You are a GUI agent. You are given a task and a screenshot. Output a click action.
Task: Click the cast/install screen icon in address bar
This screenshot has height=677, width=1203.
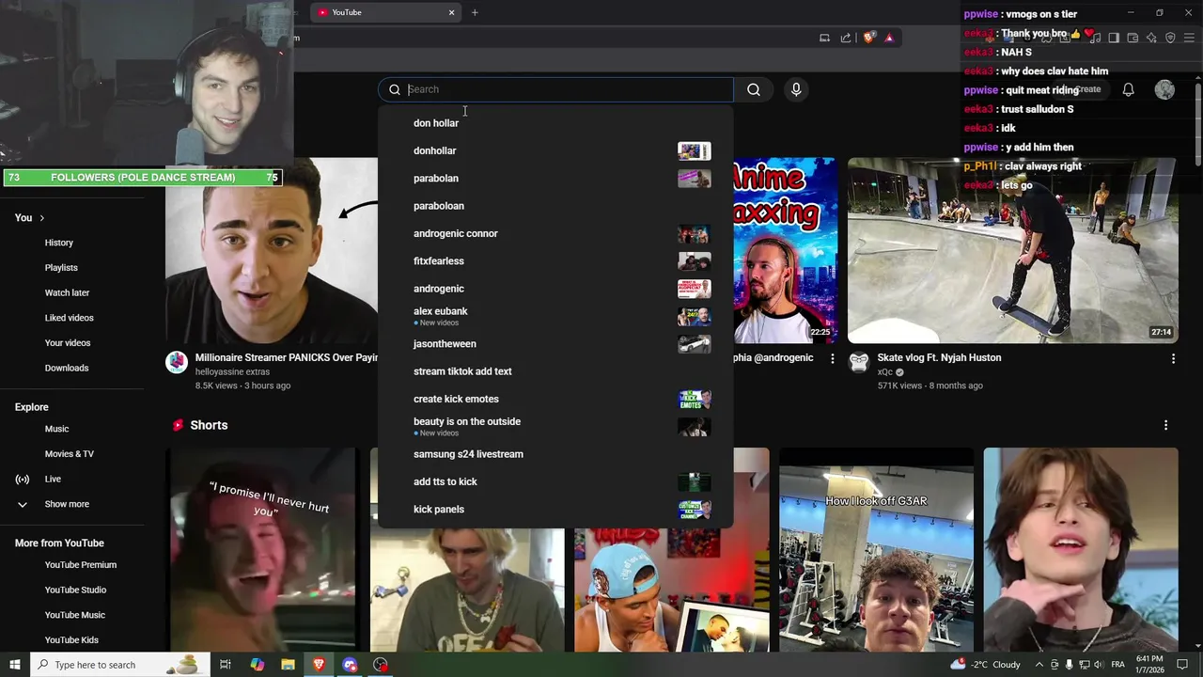[824, 38]
